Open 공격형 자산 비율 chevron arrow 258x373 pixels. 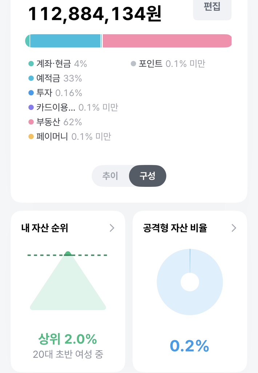coord(234,228)
